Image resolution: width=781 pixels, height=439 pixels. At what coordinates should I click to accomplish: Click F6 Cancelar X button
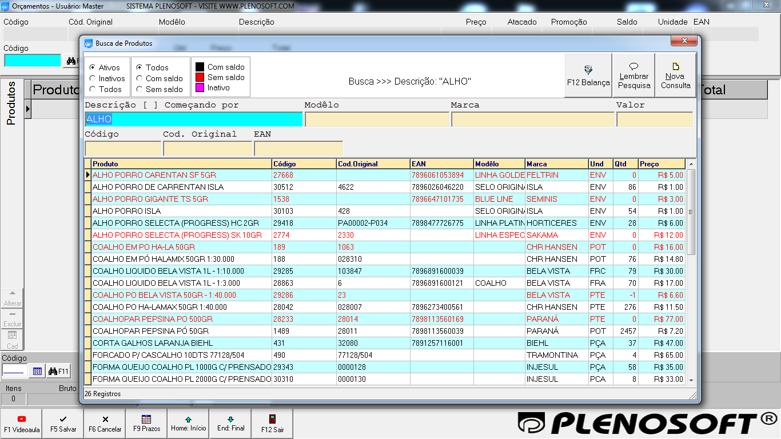pyautogui.click(x=105, y=424)
